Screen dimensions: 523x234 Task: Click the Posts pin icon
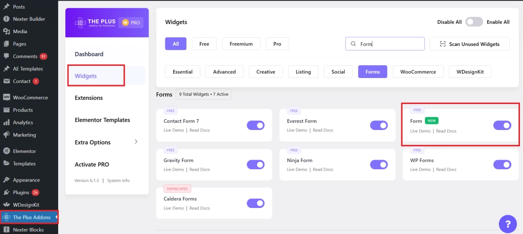[6, 7]
